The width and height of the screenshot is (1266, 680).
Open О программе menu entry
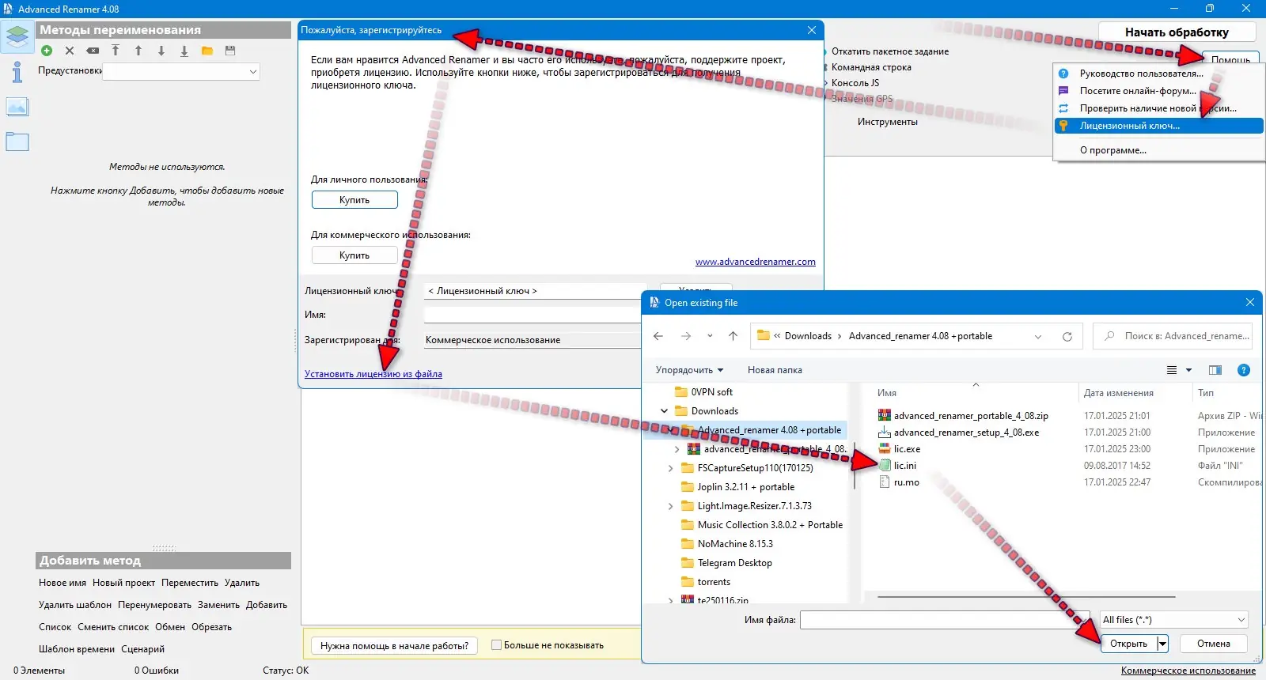pos(1158,150)
